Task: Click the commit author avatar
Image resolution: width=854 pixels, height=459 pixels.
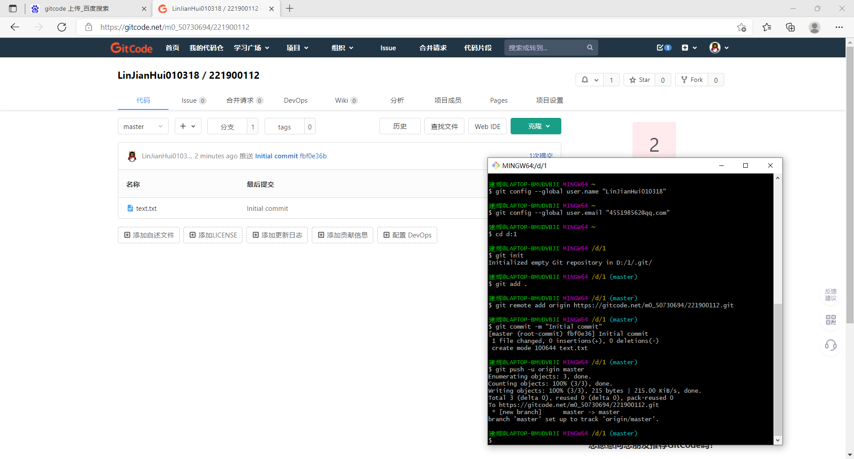Action: point(132,156)
